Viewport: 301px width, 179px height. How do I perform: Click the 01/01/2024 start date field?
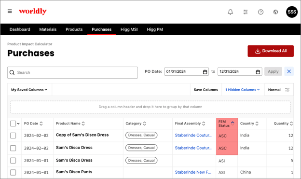click(186, 71)
